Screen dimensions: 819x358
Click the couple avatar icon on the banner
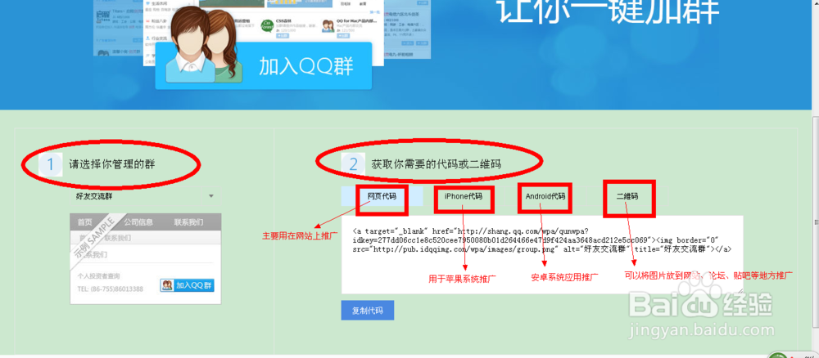pos(205,47)
